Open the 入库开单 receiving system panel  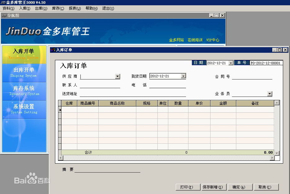tap(24, 54)
